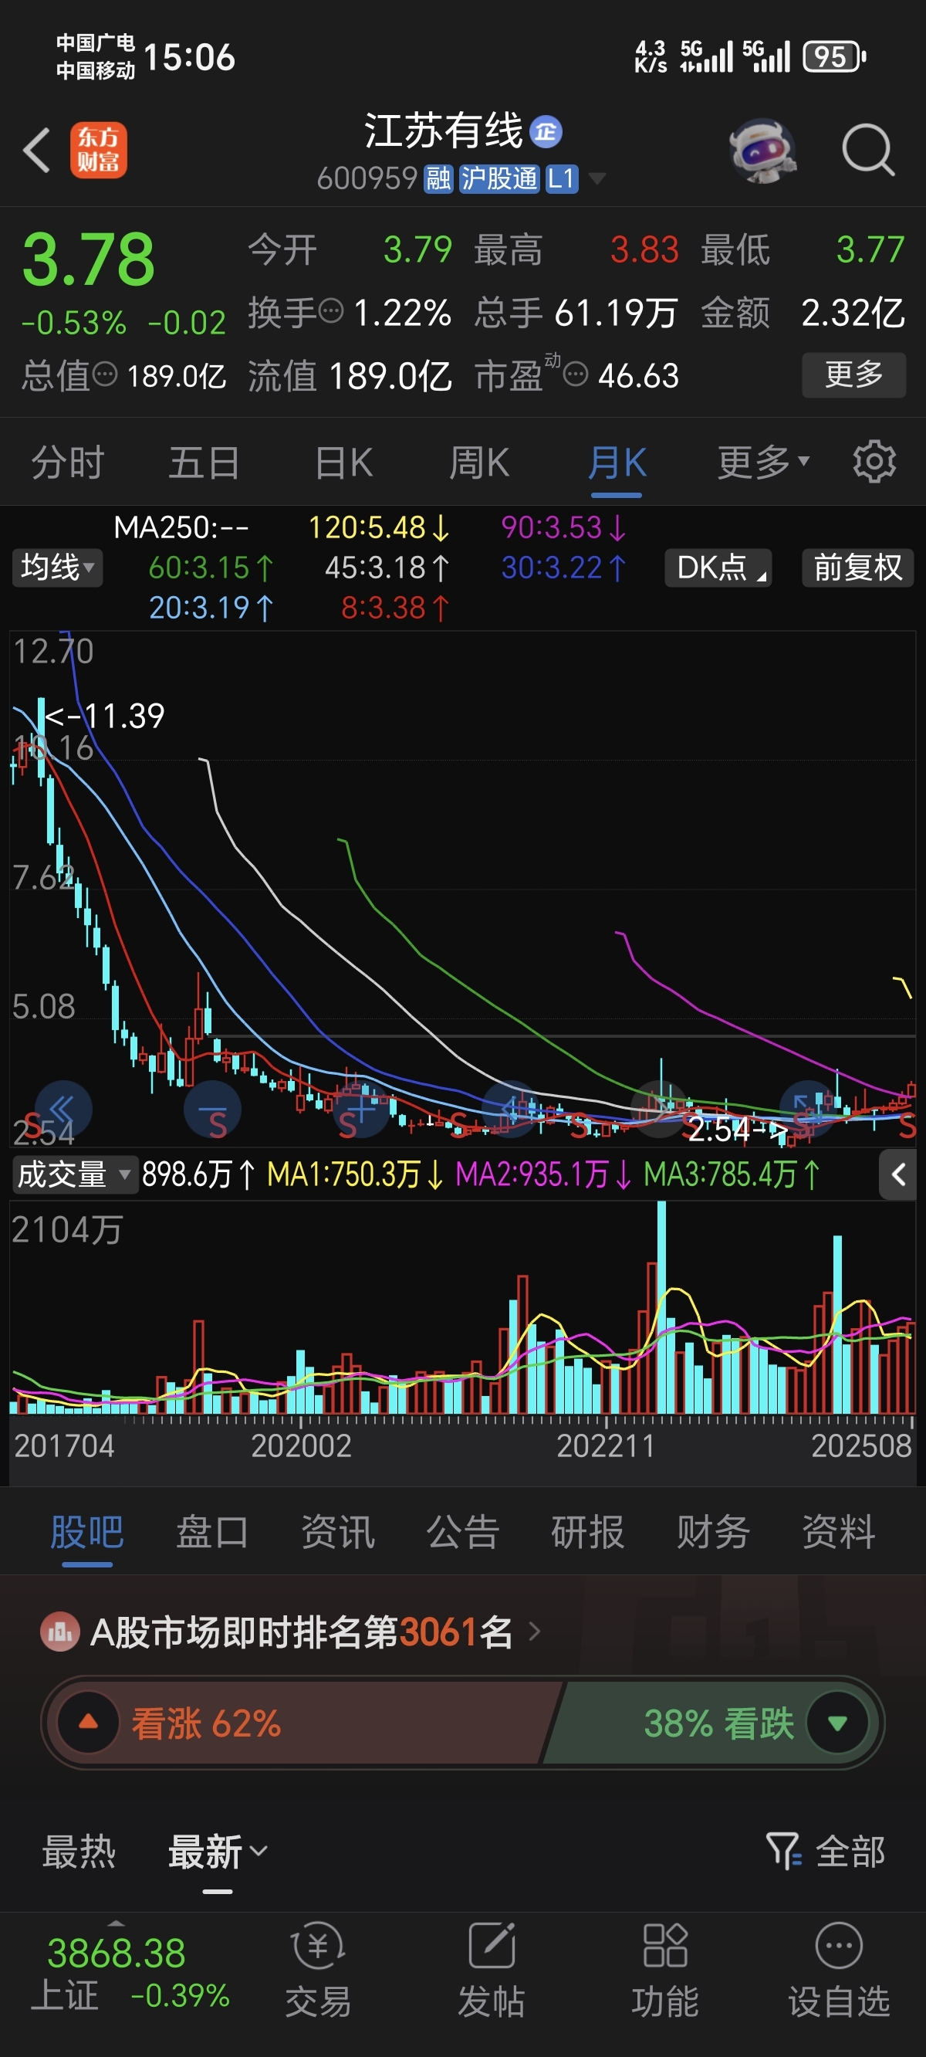Tap the 全部 filter button

(x=850, y=1850)
